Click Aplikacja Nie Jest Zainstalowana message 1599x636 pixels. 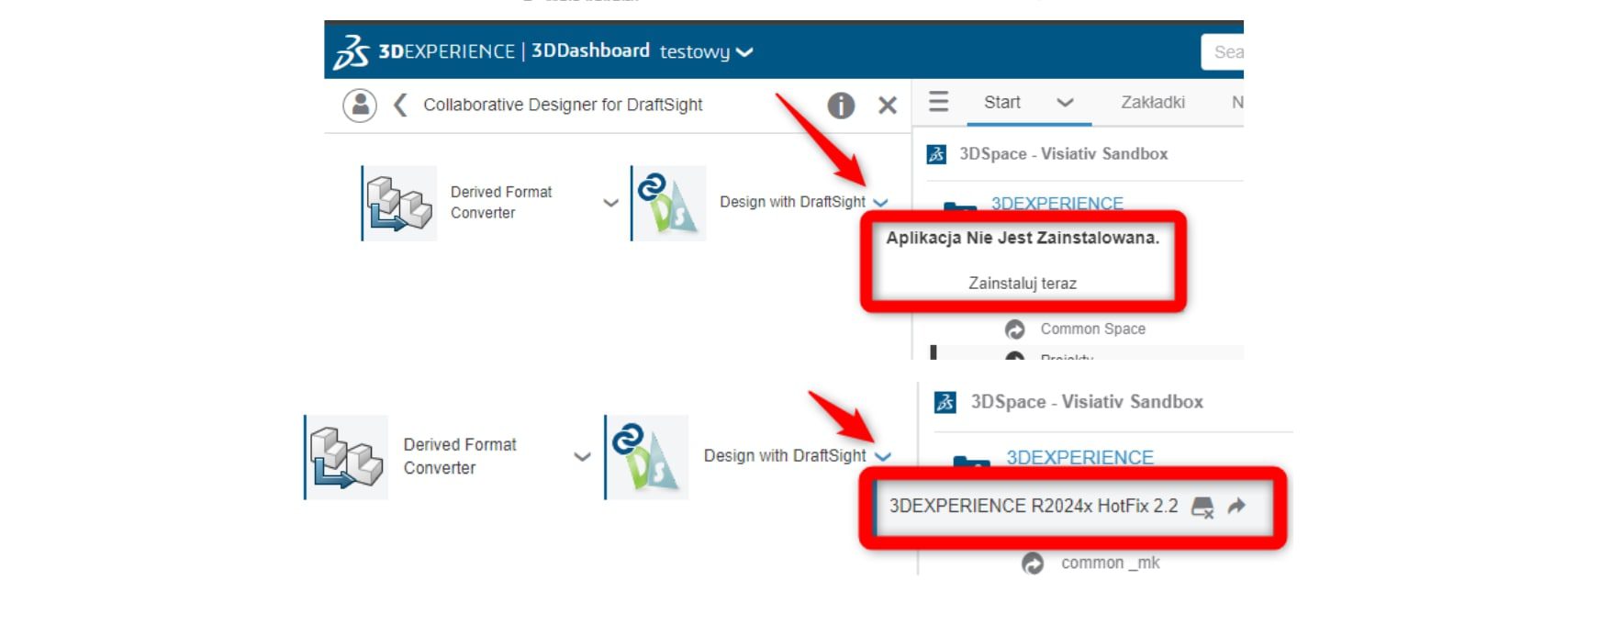click(x=1023, y=238)
